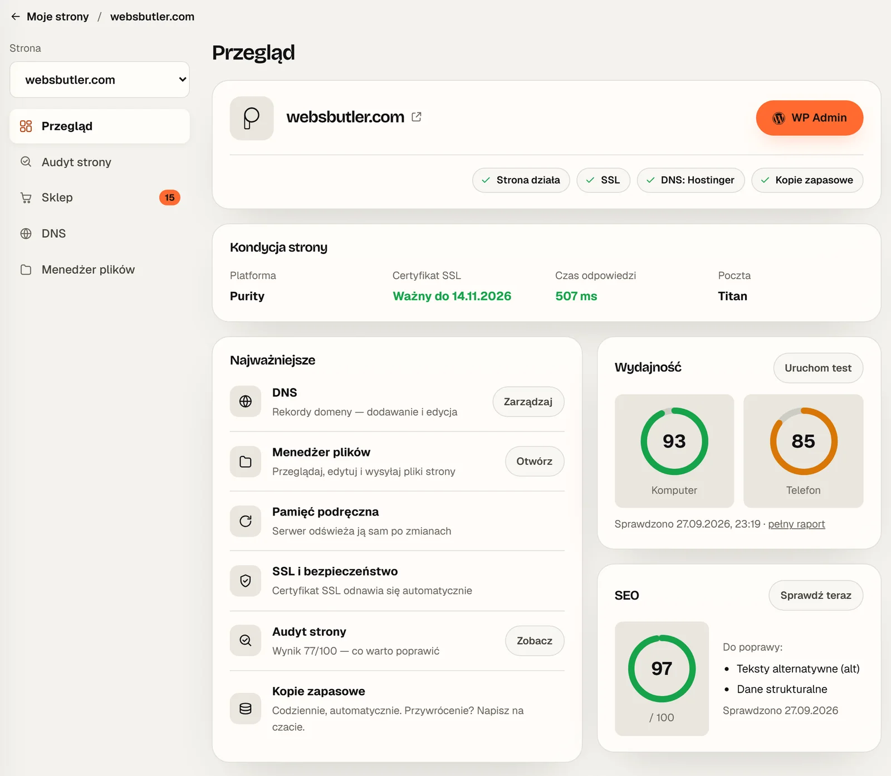Screen dimensions: 891x776
Task: Click the Przegląd grid icon in sidebar
Action: pos(26,126)
